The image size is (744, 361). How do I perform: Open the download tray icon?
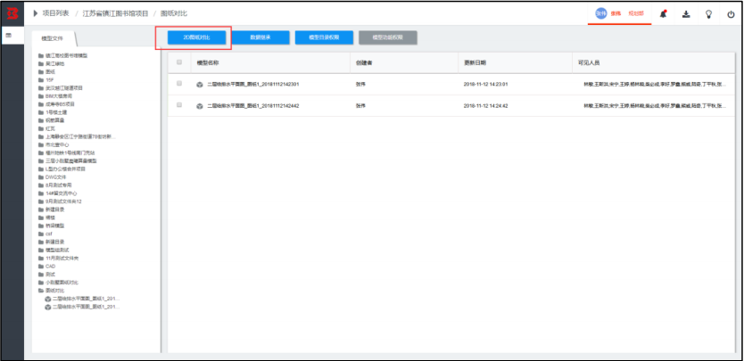[x=686, y=14]
